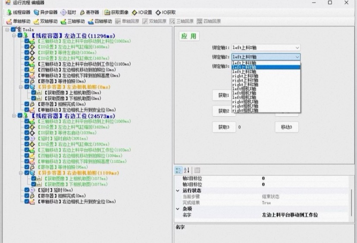This screenshot has width=357, height=243.
Task: Collapse the 左边工位 thread container
Action: pos(14,35)
